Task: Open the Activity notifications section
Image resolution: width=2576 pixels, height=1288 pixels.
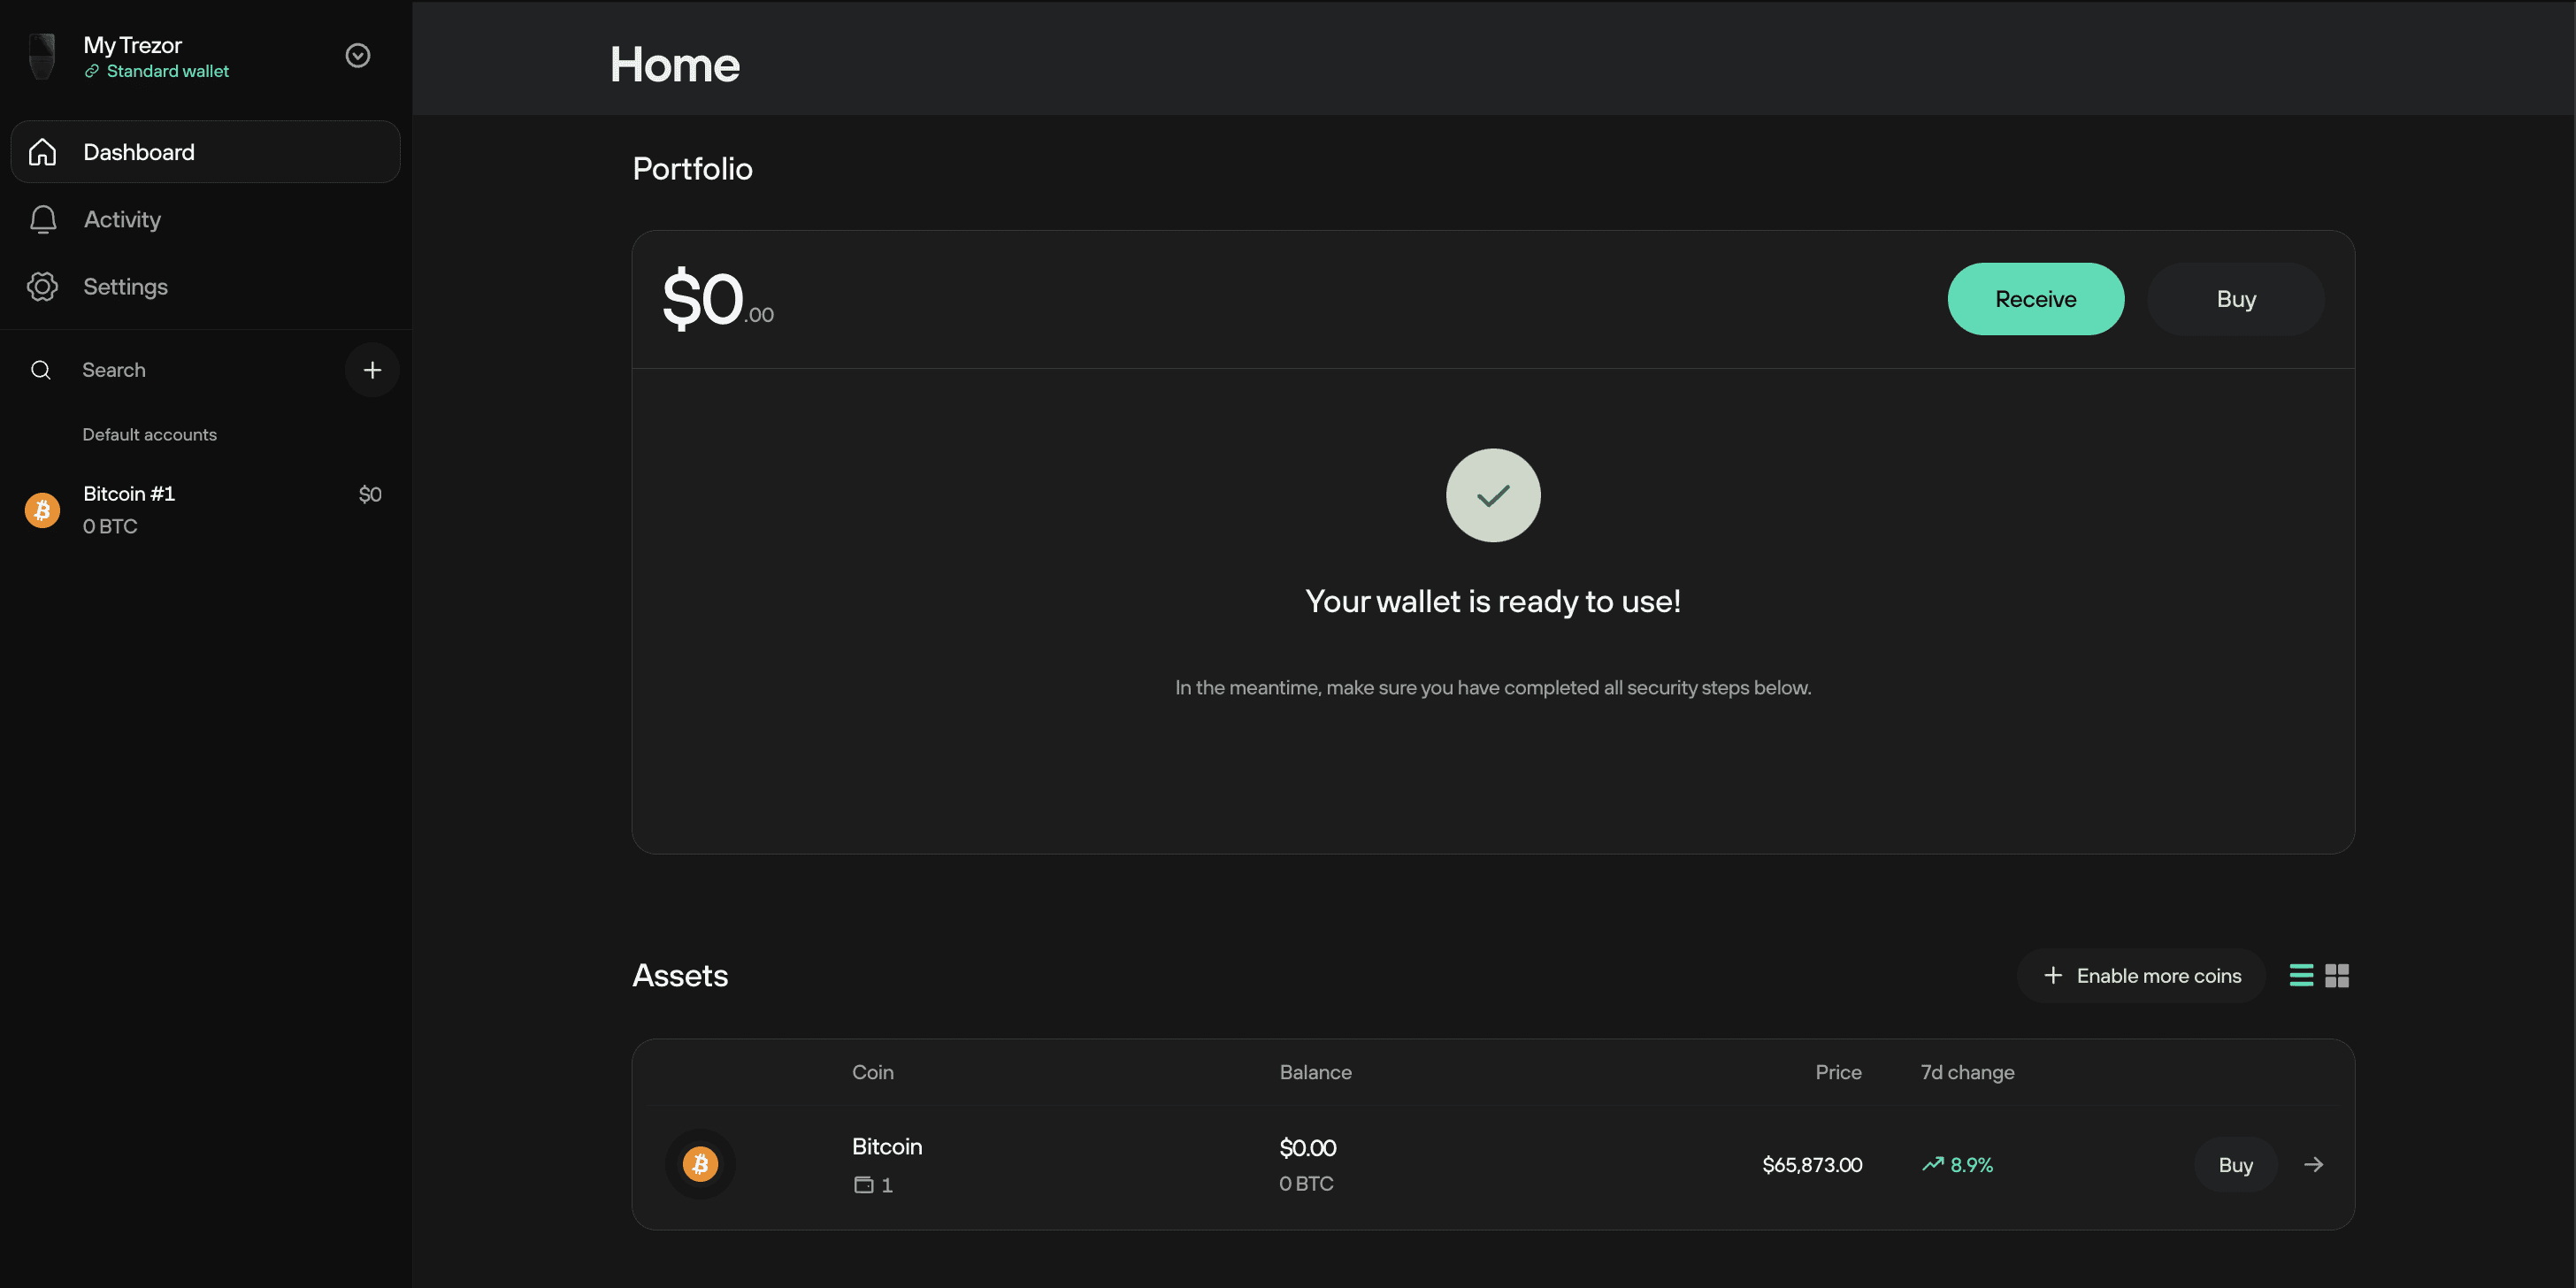Action: 122,220
